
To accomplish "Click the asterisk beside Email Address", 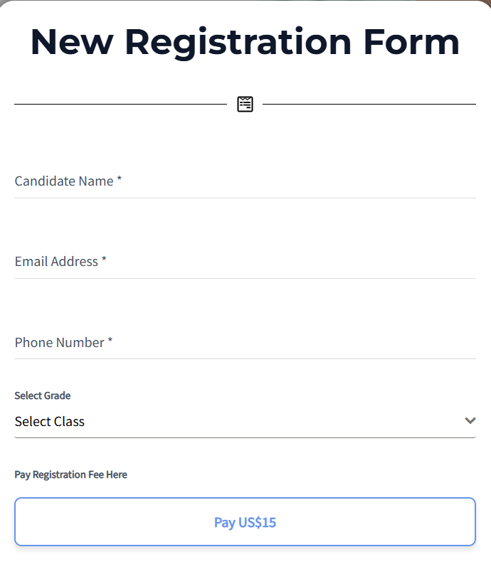I will (x=104, y=261).
